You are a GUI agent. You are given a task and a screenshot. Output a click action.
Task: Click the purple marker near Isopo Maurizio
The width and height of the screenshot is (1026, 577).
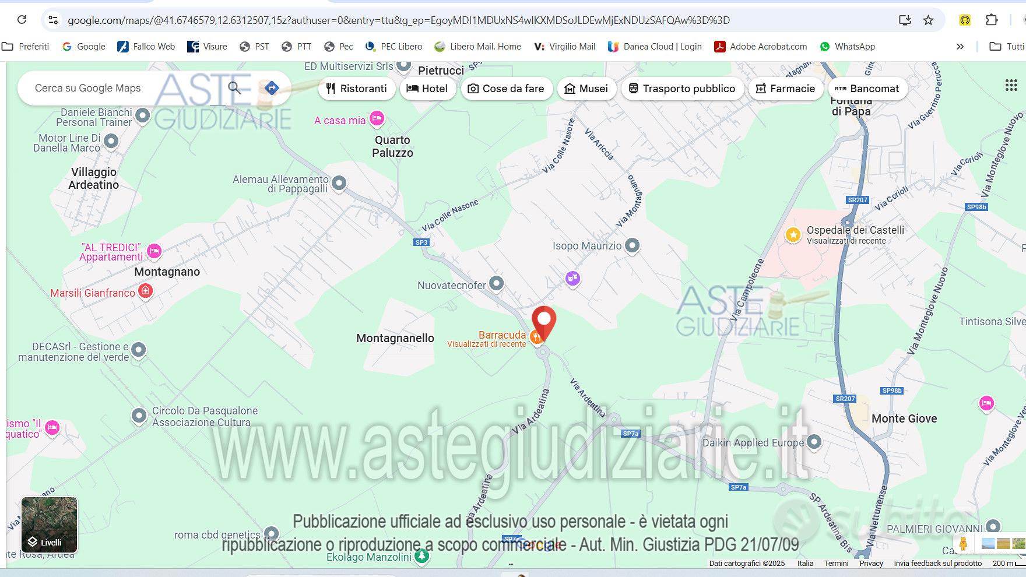(x=573, y=279)
